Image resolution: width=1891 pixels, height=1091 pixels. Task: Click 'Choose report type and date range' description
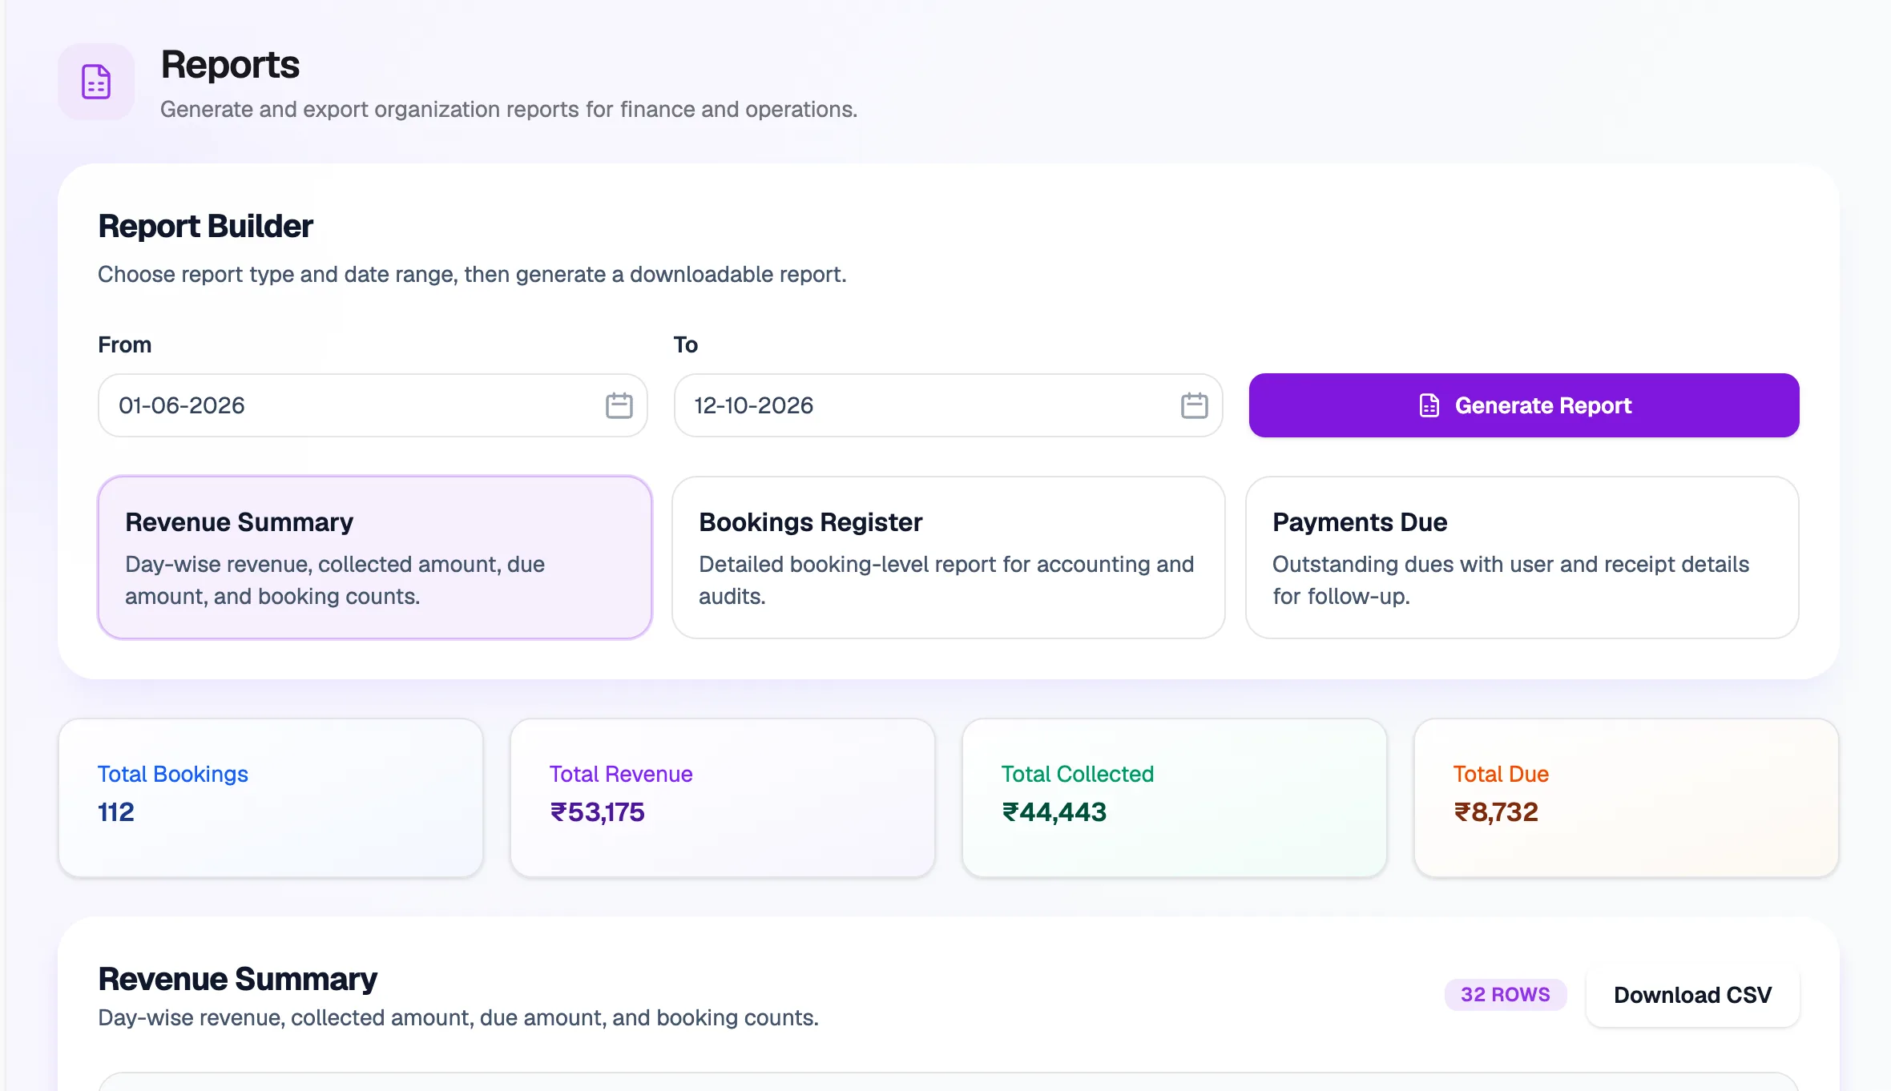pos(472,274)
